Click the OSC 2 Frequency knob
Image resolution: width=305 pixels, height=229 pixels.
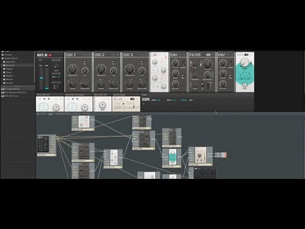101,69
